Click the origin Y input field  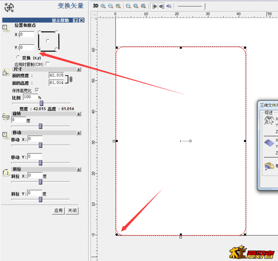27,47
